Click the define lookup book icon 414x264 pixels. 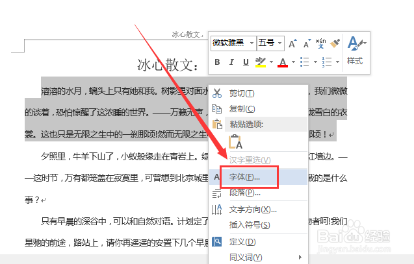click(217, 242)
